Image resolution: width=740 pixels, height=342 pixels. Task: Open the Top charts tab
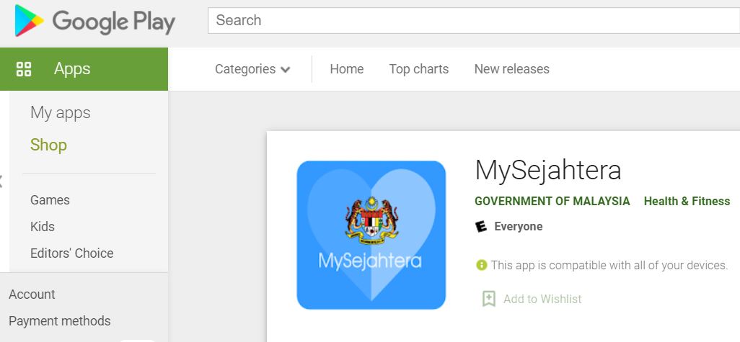tap(418, 69)
